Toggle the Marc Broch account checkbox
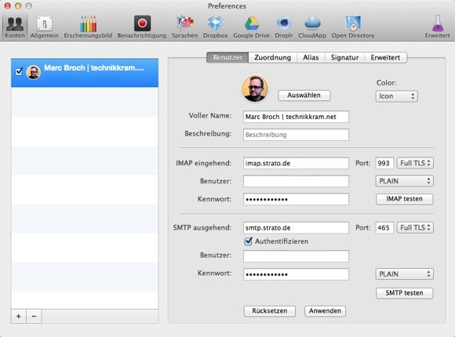This screenshot has width=455, height=337. click(x=19, y=71)
